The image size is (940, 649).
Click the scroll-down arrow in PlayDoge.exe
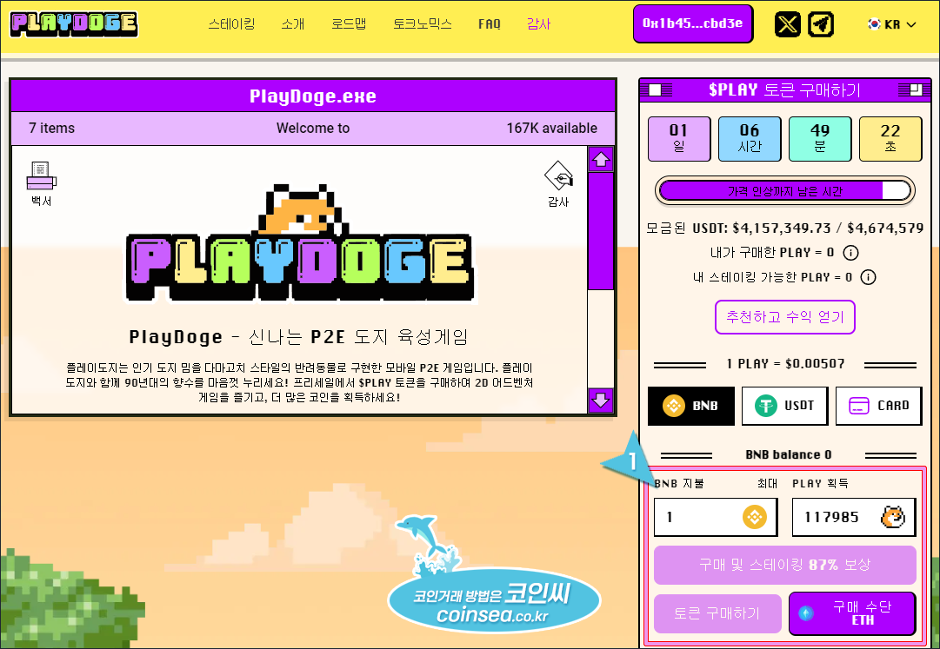click(601, 400)
